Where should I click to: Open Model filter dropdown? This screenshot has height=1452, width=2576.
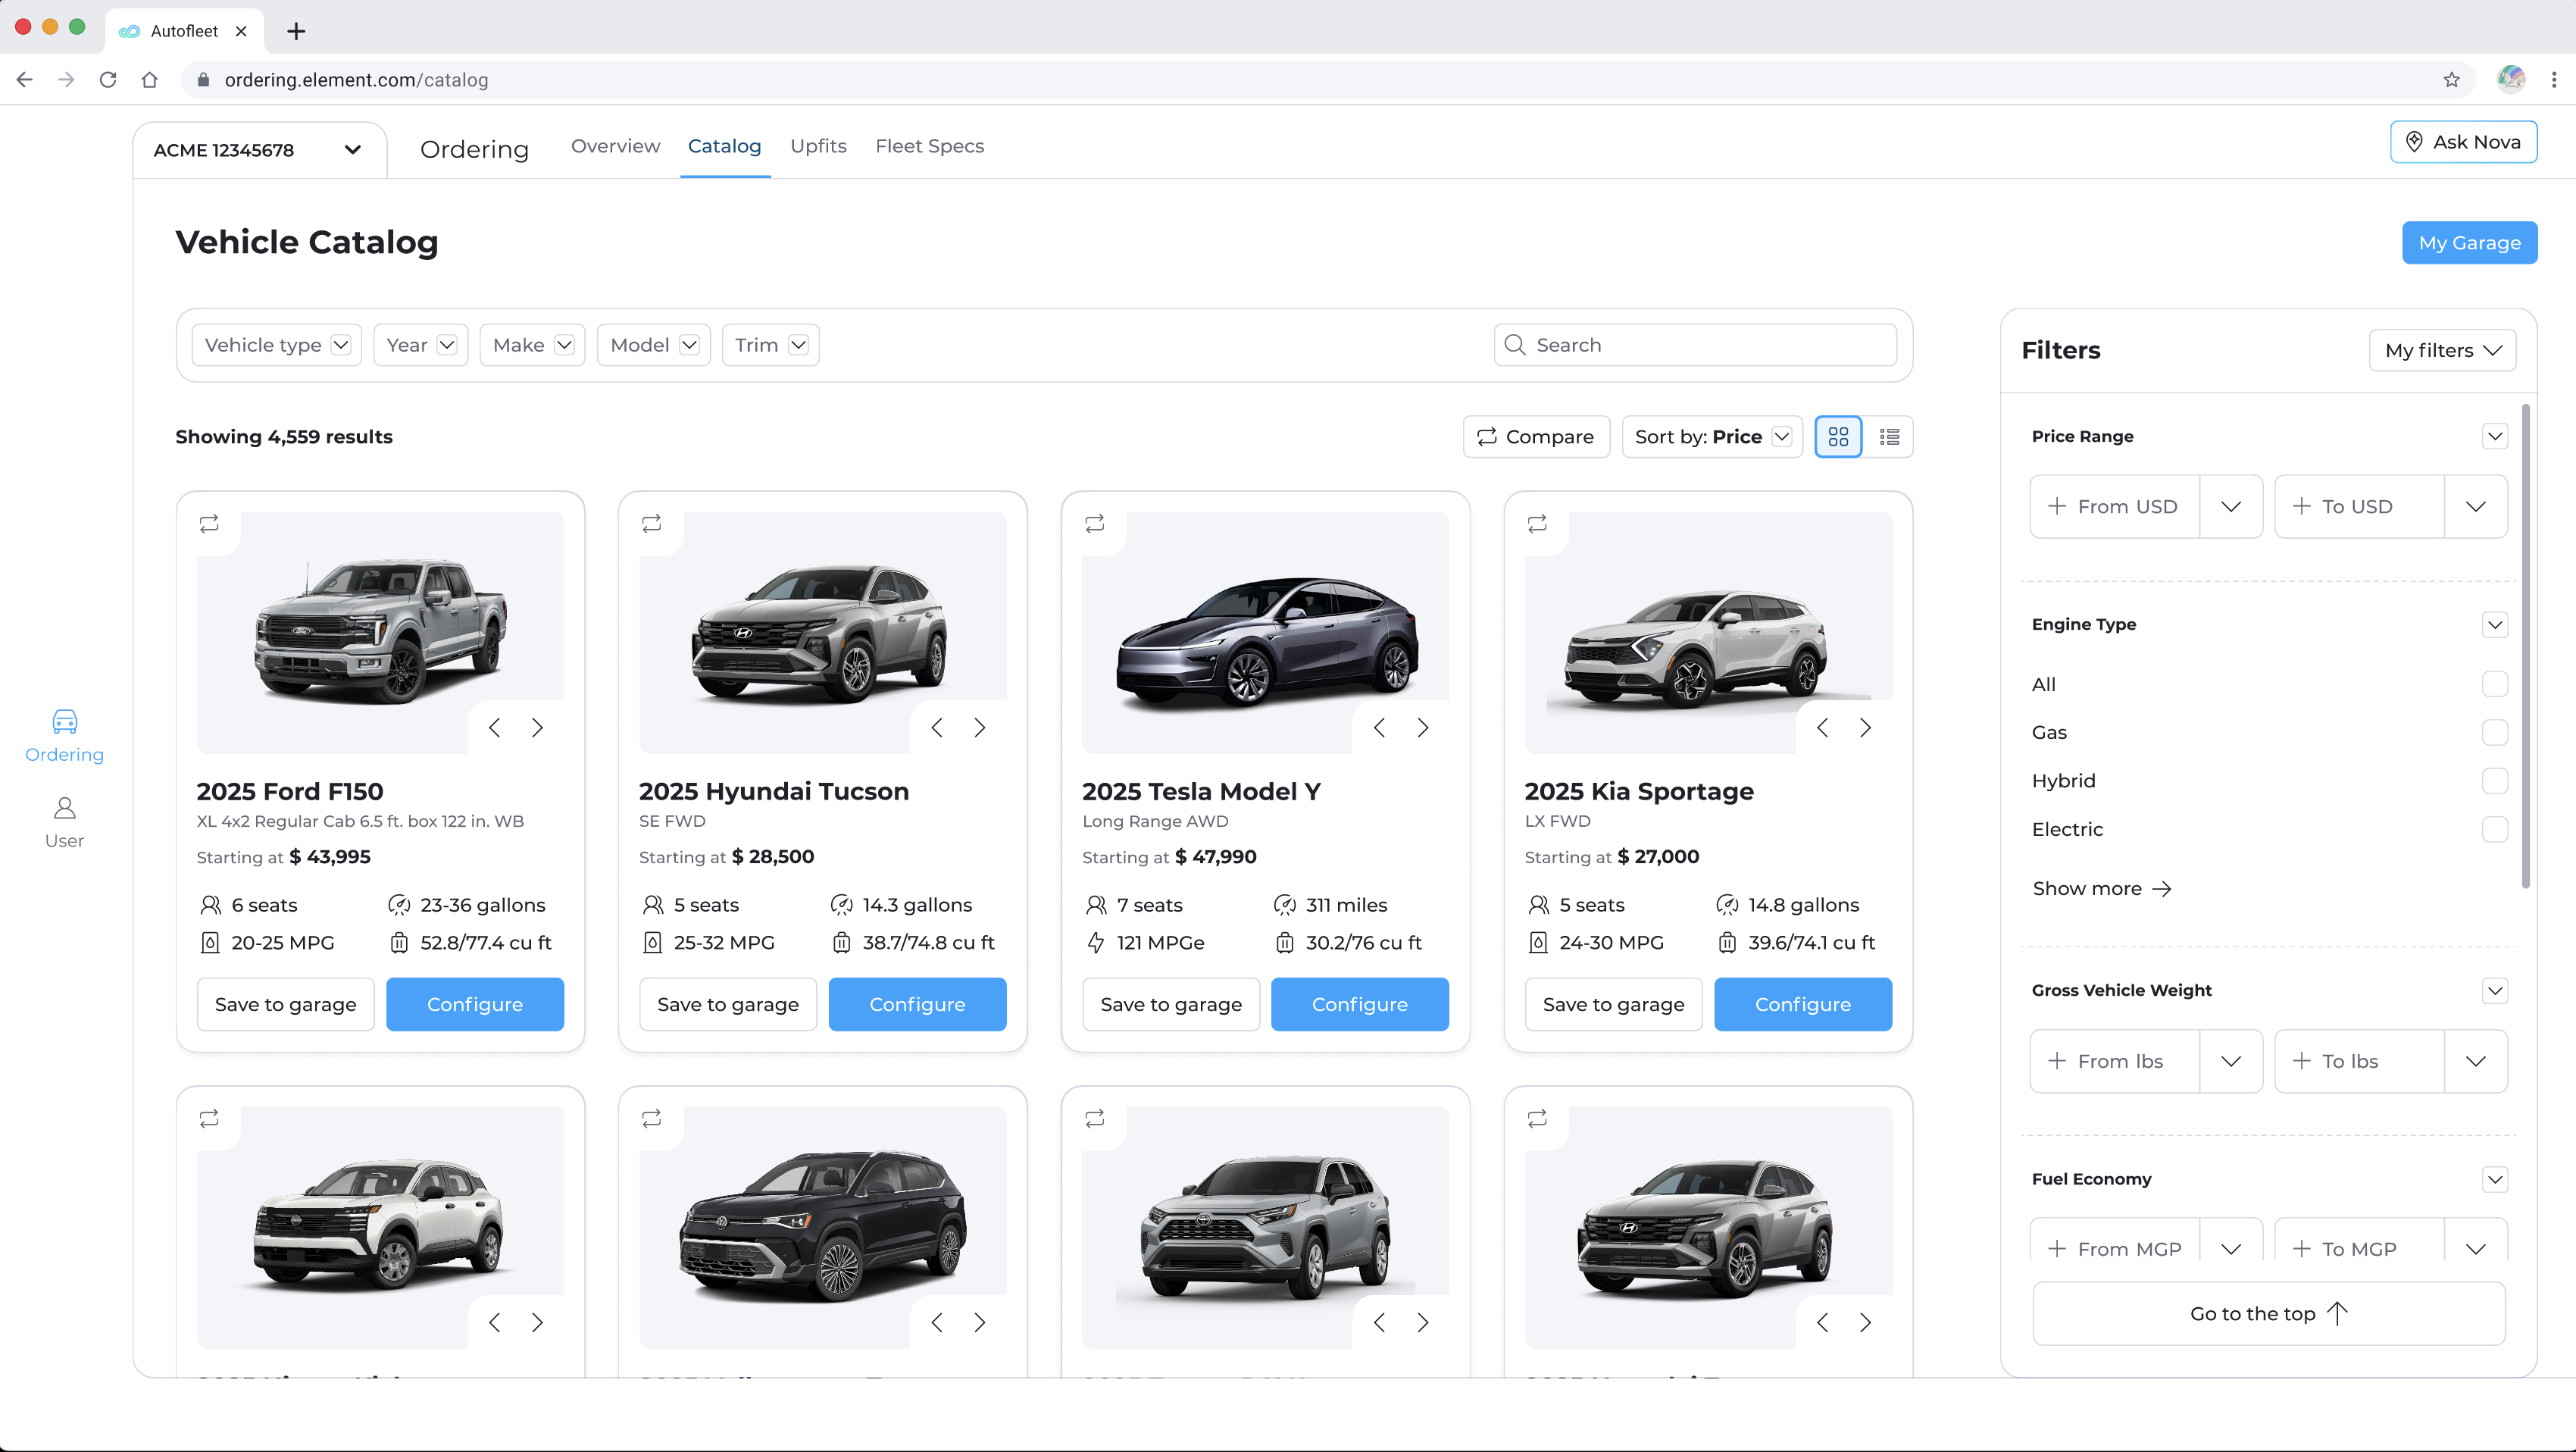point(654,345)
